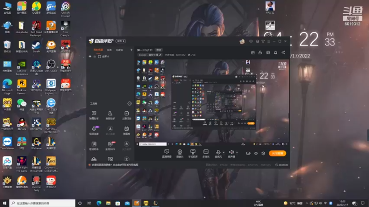Open GeForce Experience desktop shortcut
The height and width of the screenshot is (207, 369).
[22, 67]
